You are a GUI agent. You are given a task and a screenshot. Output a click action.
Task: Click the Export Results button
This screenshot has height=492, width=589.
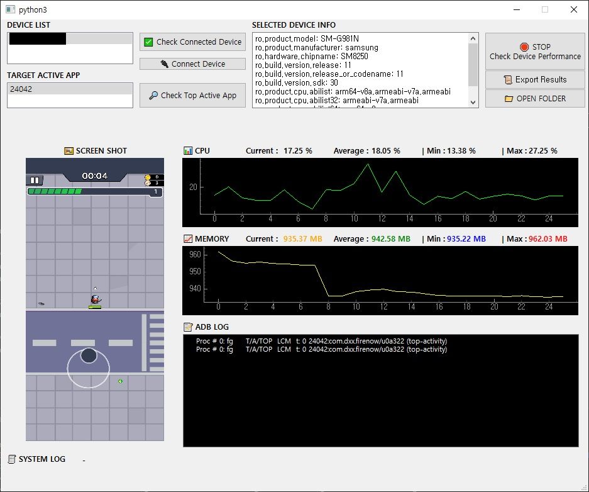tap(535, 80)
